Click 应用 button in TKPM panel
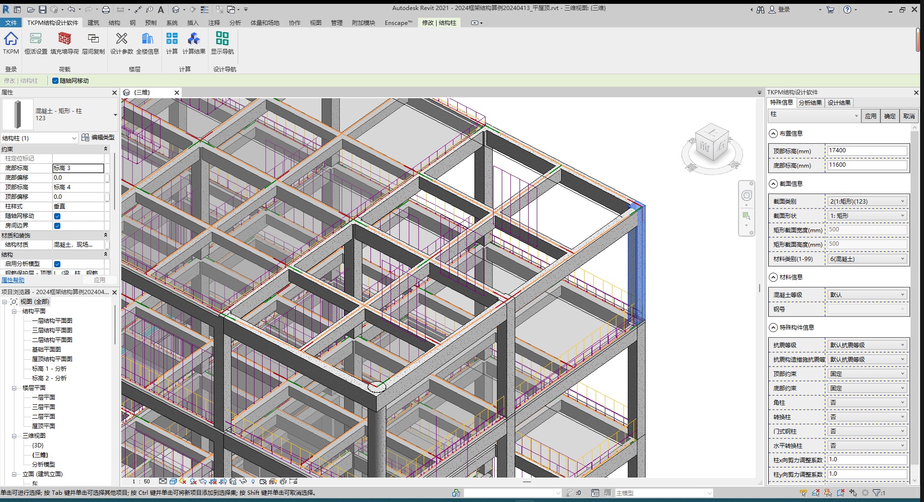This screenshot has height=502, width=924. click(x=870, y=116)
